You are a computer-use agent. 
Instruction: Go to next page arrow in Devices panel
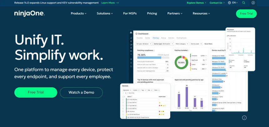[x=125, y=93]
